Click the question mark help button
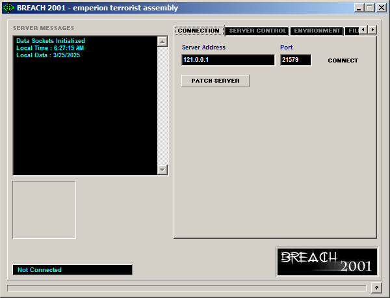390x298 pixels. point(376,288)
